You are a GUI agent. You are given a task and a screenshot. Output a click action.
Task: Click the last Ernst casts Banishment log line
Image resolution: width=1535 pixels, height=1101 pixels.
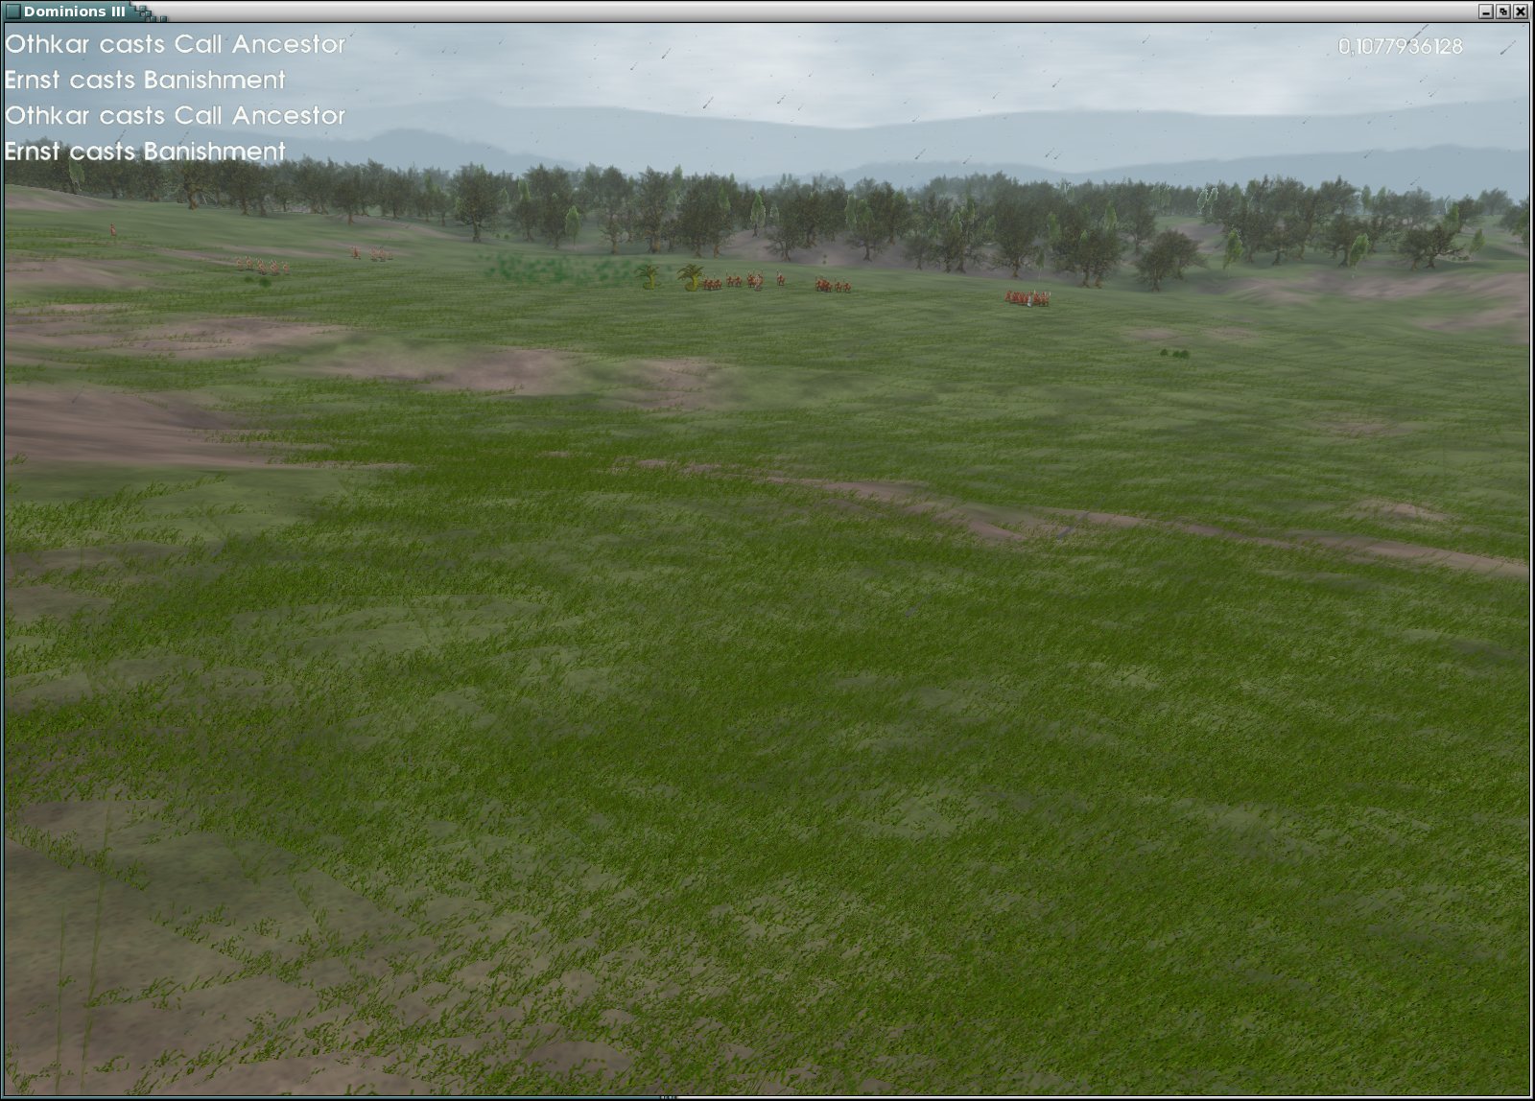(x=145, y=151)
